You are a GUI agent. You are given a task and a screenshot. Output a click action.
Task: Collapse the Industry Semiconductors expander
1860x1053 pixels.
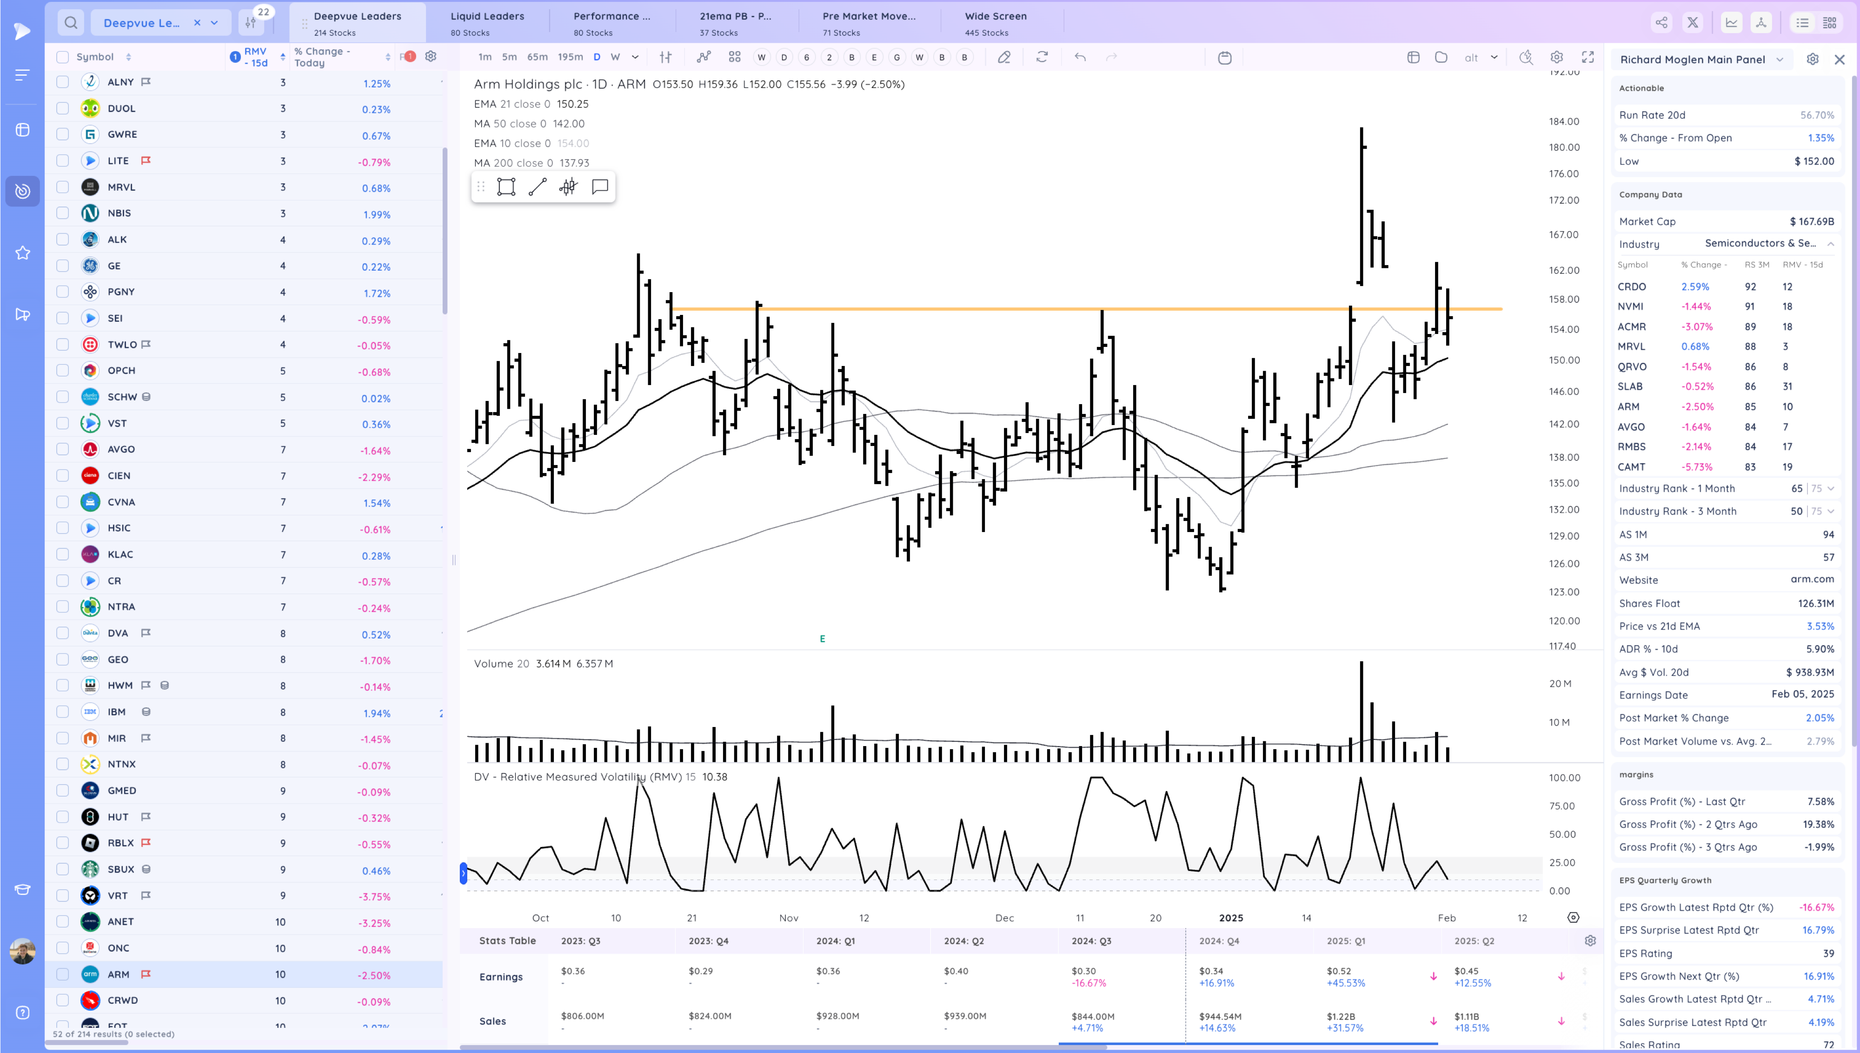coord(1830,245)
